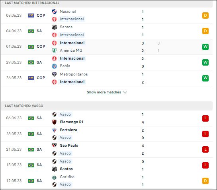Viewport: 217px width, 190px height.
Task: Click the Metropolitanos club badge
Action: point(54,74)
